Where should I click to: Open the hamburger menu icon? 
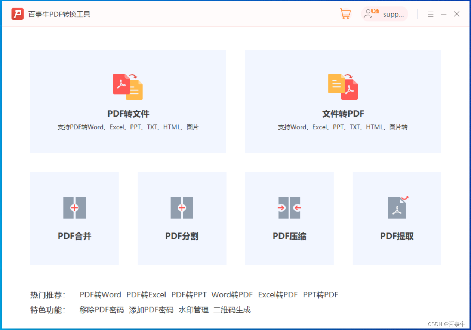coord(431,14)
